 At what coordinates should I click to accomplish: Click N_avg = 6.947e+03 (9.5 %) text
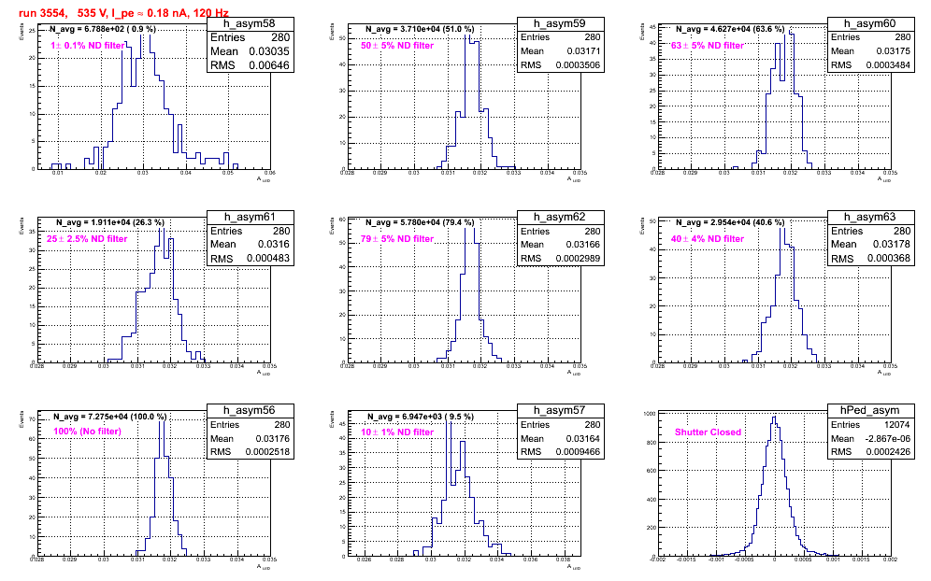tap(421, 417)
